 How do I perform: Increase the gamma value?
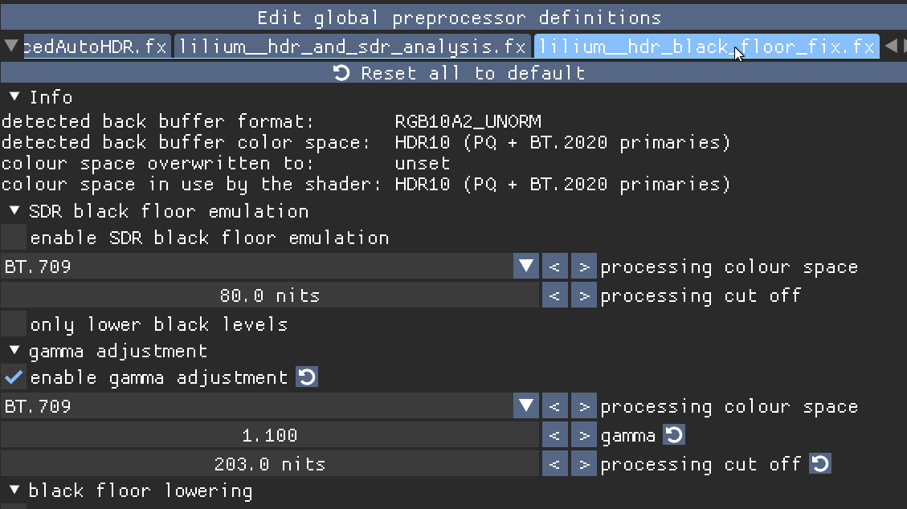pyautogui.click(x=584, y=435)
